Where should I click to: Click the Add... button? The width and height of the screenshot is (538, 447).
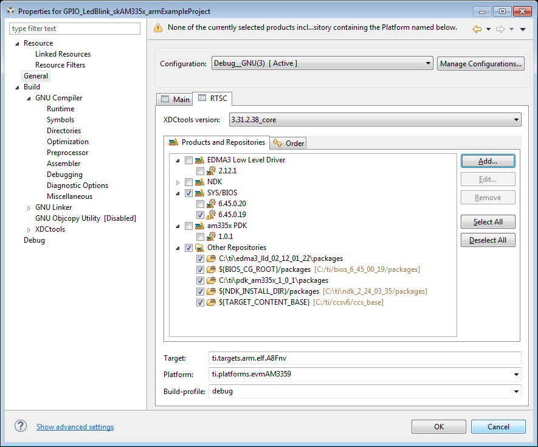(x=488, y=161)
